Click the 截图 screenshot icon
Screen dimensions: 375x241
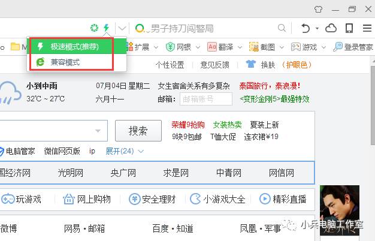pyautogui.click(x=254, y=47)
